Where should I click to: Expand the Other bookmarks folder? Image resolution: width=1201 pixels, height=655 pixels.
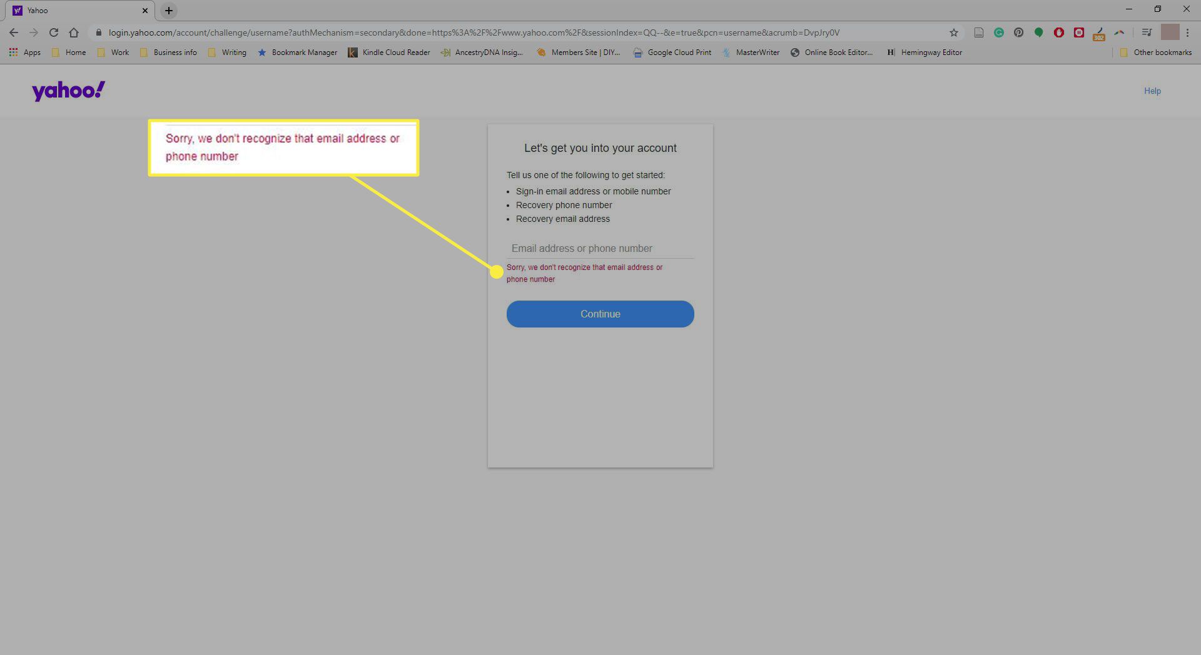pyautogui.click(x=1156, y=52)
